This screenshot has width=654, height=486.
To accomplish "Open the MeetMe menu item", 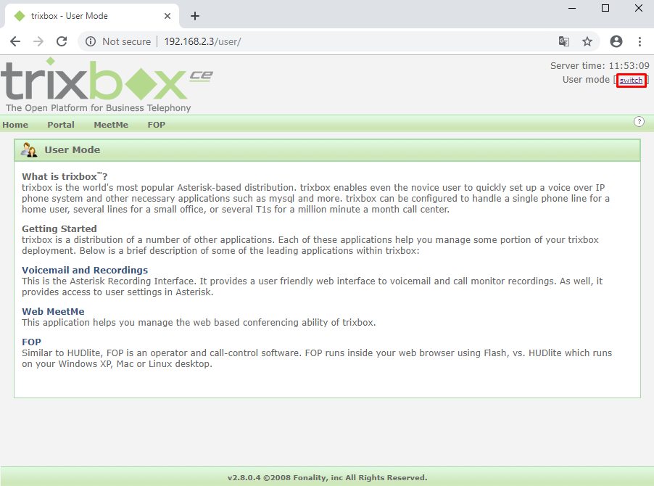I will click(111, 125).
